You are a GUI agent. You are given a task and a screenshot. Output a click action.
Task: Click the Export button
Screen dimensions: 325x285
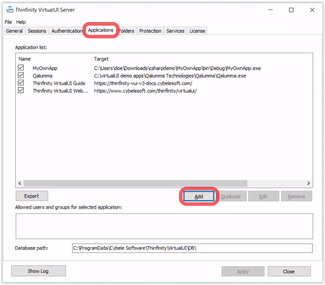coord(32,196)
